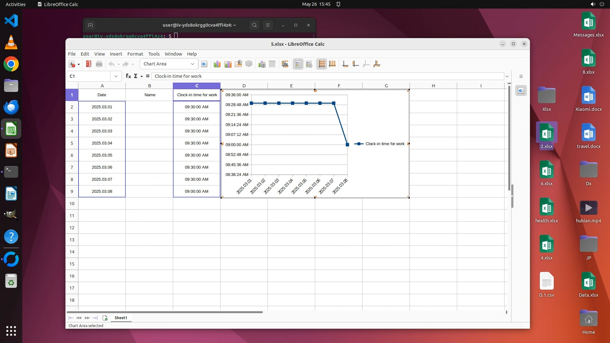Click the Export as PDF icon

[x=89, y=64]
